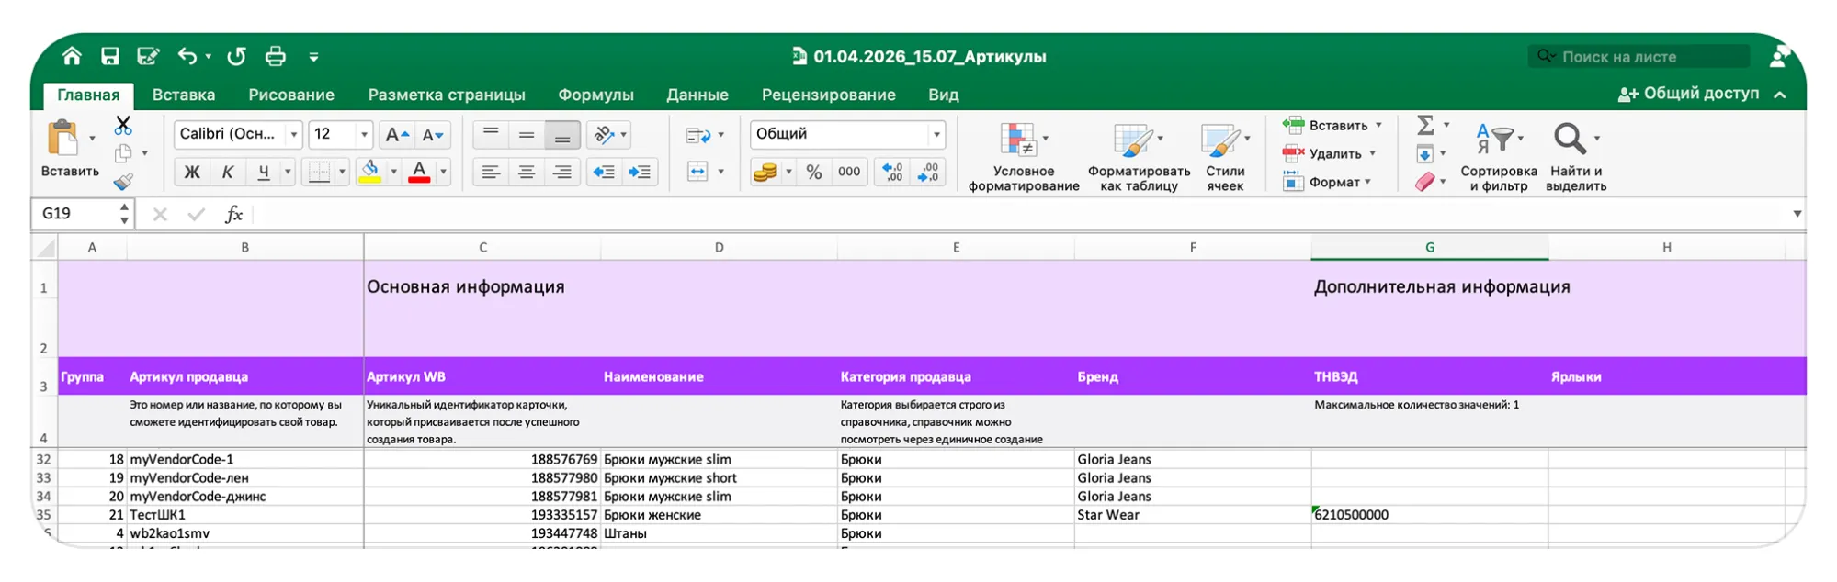This screenshot has height=582, width=1837.
Task: Open the Данные tab
Action: tap(697, 95)
